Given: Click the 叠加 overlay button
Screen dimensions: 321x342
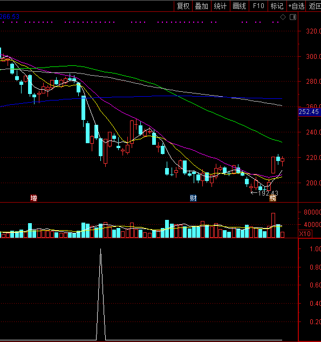Looking at the screenshot, I should (x=202, y=6).
